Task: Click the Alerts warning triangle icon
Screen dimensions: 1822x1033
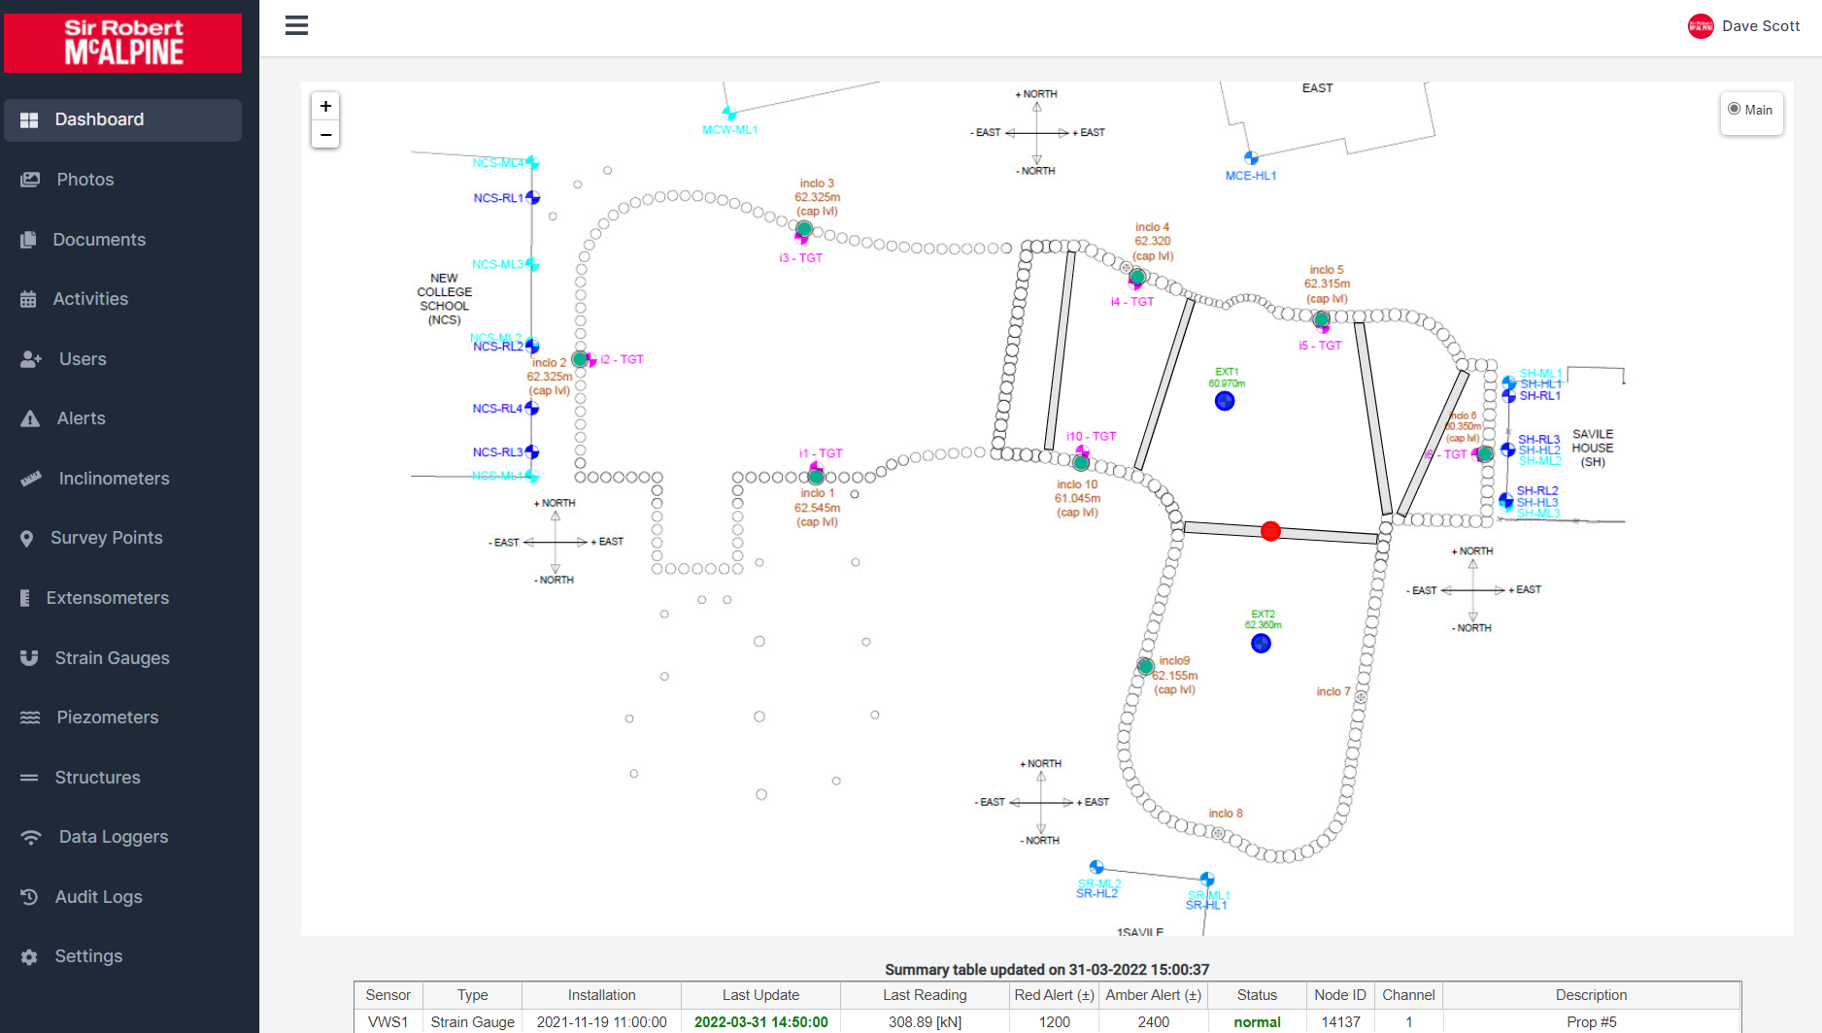Action: [30, 418]
